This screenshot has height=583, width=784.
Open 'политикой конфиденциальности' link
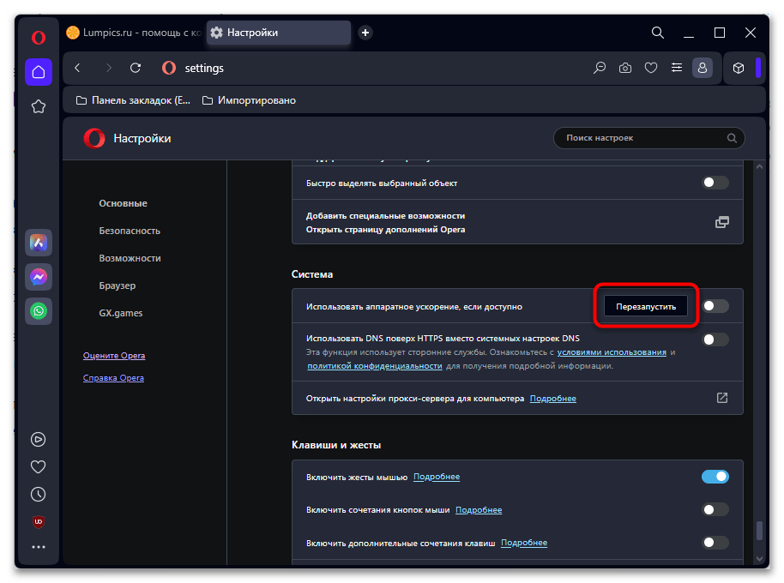(x=375, y=366)
